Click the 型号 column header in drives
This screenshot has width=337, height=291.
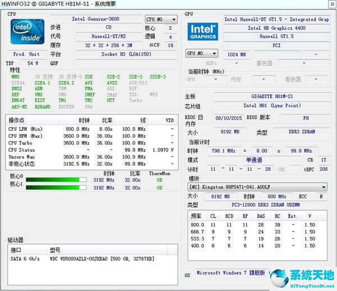(107, 250)
